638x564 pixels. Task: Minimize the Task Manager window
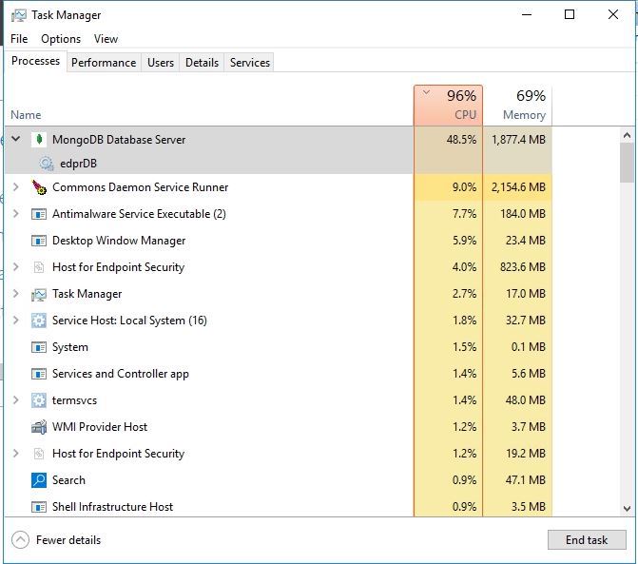click(527, 14)
